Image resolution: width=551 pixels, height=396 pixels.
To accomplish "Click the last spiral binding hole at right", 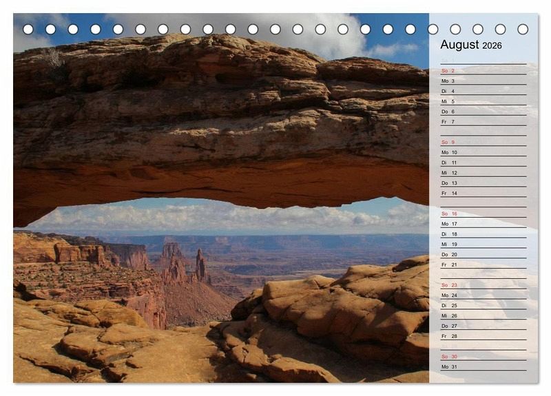I will 523,29.
